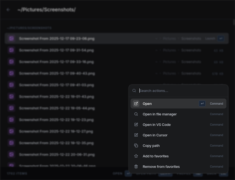Click image icon of 20-06-31.png row
This screenshot has height=180, width=235.
pos(11,155)
